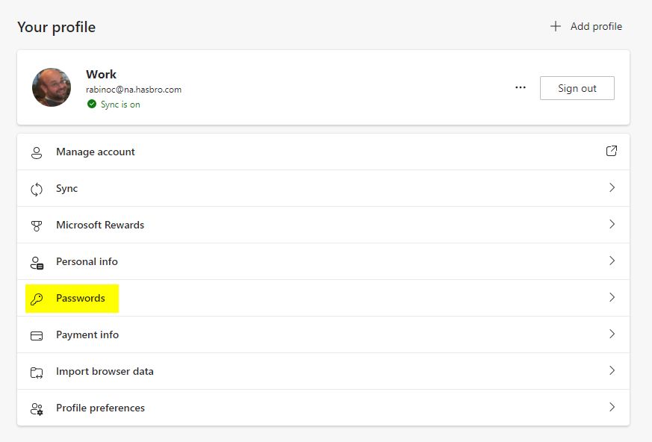The width and height of the screenshot is (652, 442).
Task: Expand the Payment info chevron
Action: pos(612,334)
